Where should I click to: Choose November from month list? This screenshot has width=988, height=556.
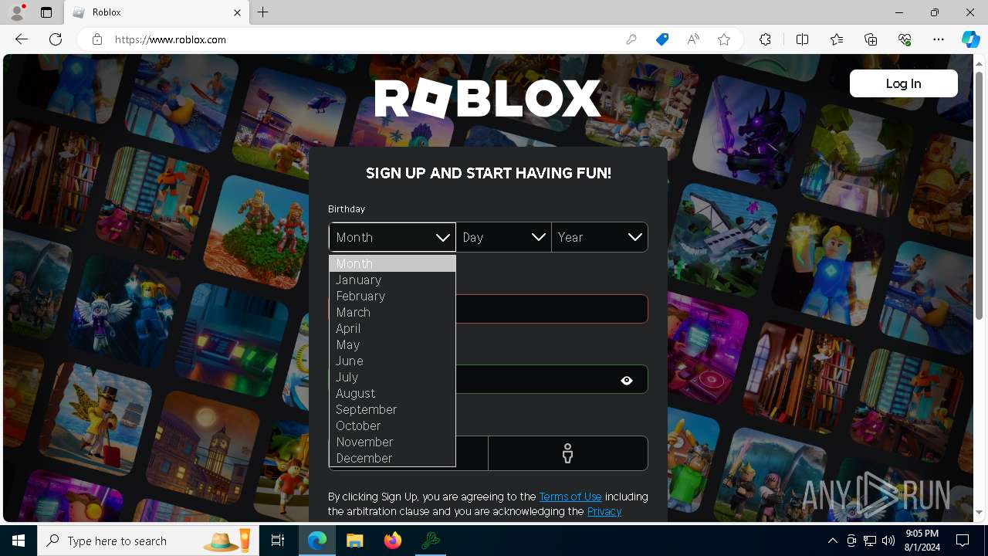(x=392, y=442)
